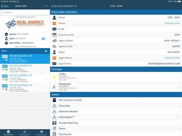This screenshot has height=136, width=182.
Task: Click the Insurance Year calendar icon
Action: coord(54,35)
